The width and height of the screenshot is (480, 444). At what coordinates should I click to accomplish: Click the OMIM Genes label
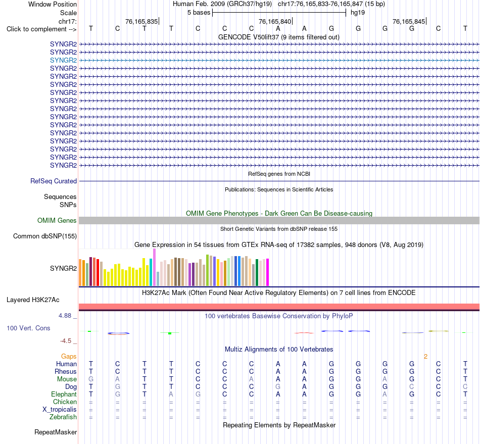(x=57, y=220)
